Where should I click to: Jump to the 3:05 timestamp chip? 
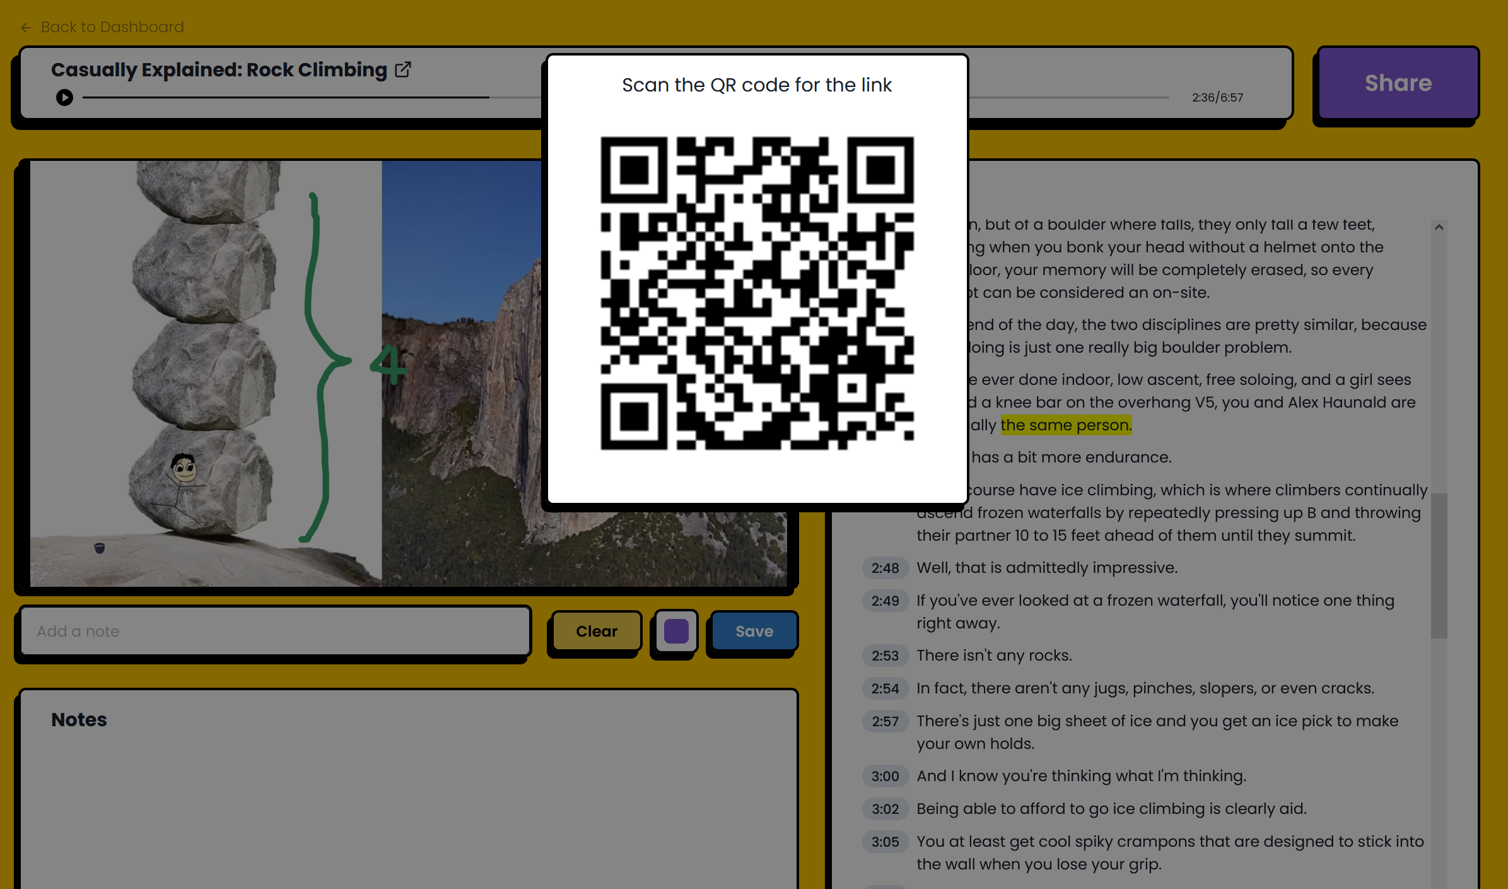885,842
